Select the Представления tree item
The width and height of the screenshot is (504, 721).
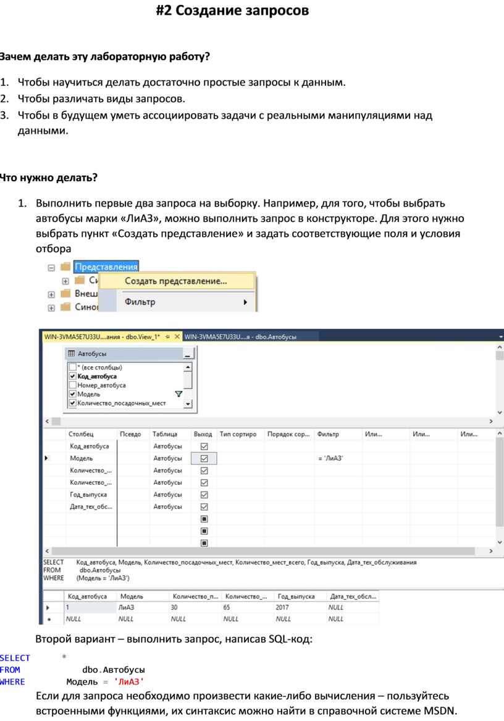pos(106,267)
